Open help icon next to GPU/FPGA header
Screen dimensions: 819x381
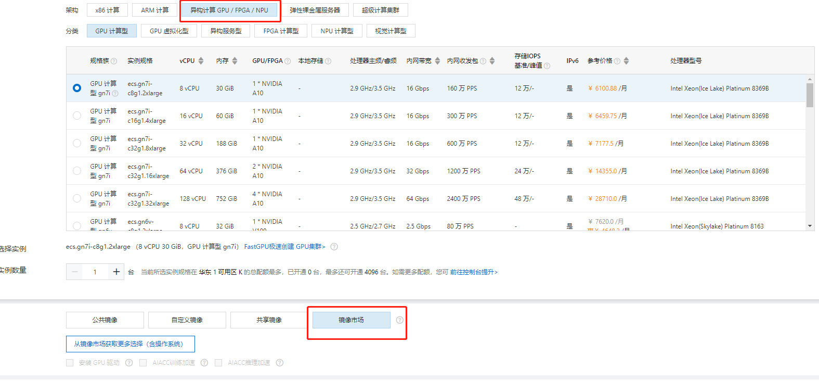(288, 61)
